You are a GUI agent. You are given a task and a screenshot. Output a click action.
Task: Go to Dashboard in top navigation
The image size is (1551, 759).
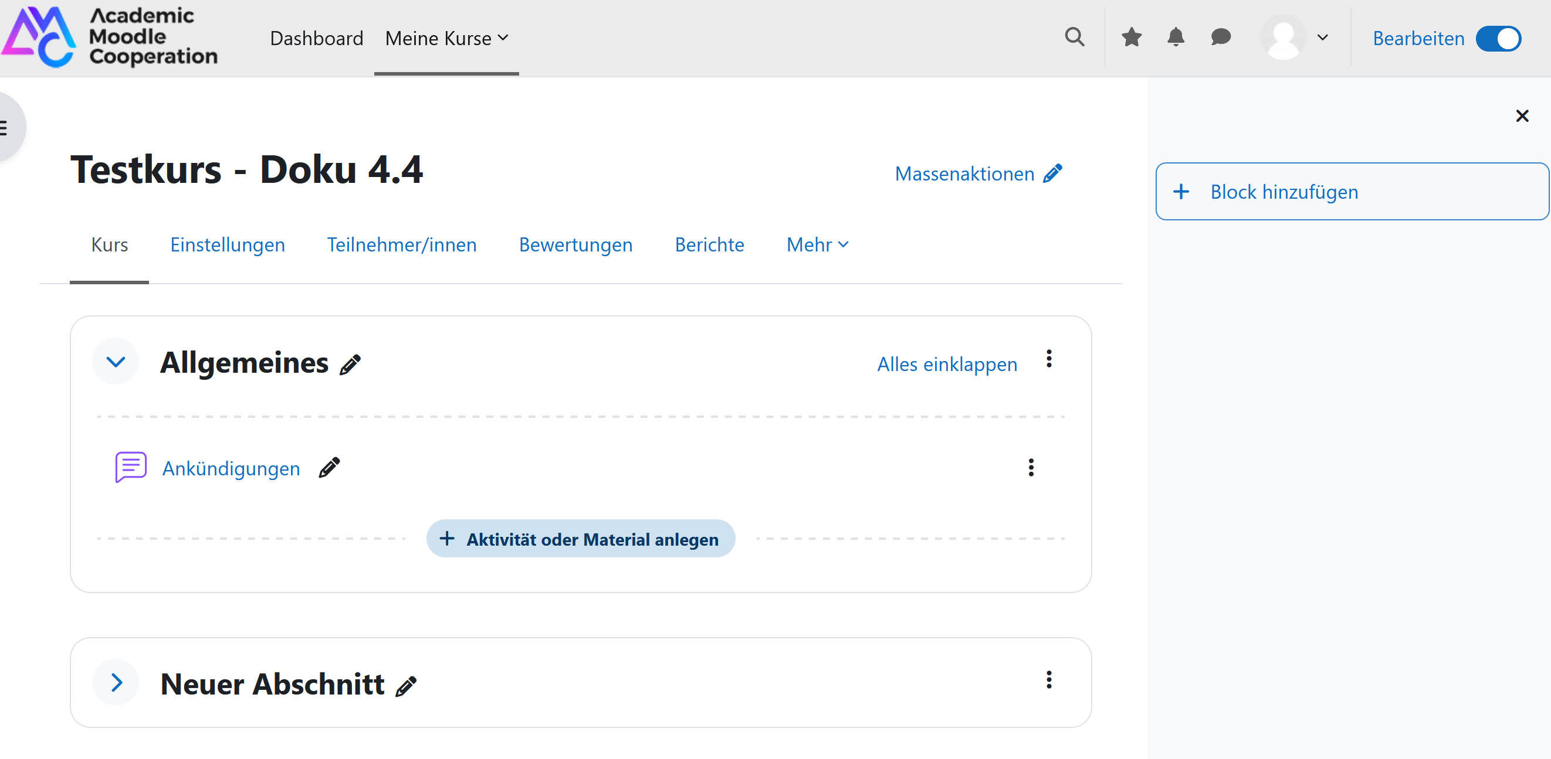[317, 39]
